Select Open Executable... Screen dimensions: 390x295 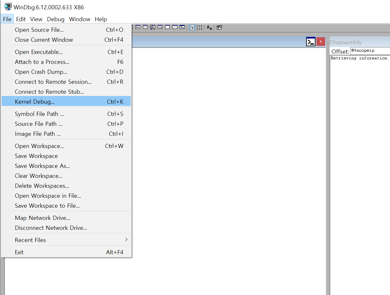(66, 52)
